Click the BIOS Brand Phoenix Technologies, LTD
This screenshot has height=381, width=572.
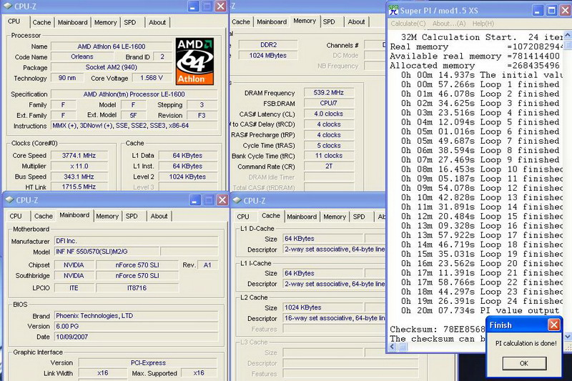tap(136, 316)
